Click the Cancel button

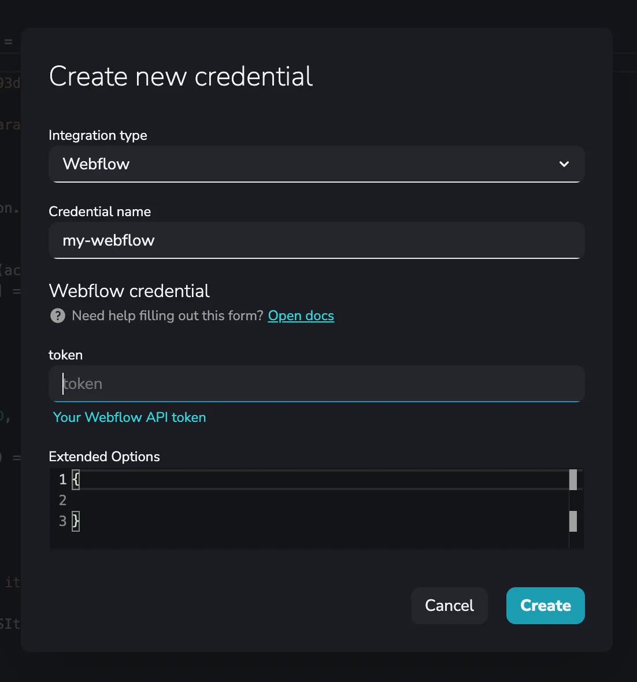point(449,605)
